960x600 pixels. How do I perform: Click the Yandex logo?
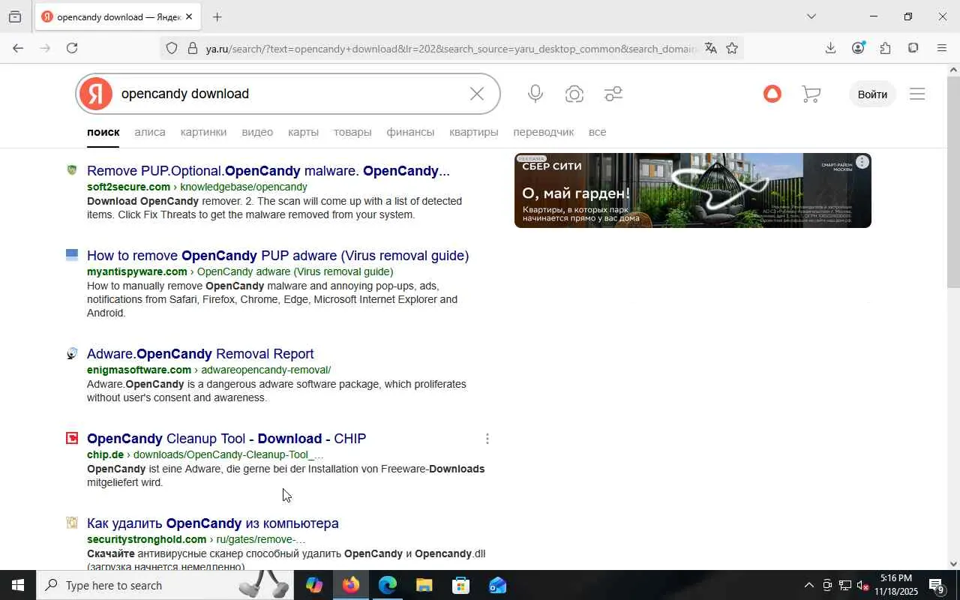click(96, 94)
